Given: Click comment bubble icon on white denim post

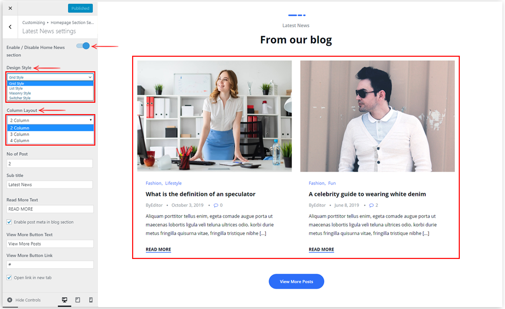Looking at the screenshot, I should pyautogui.click(x=371, y=205).
